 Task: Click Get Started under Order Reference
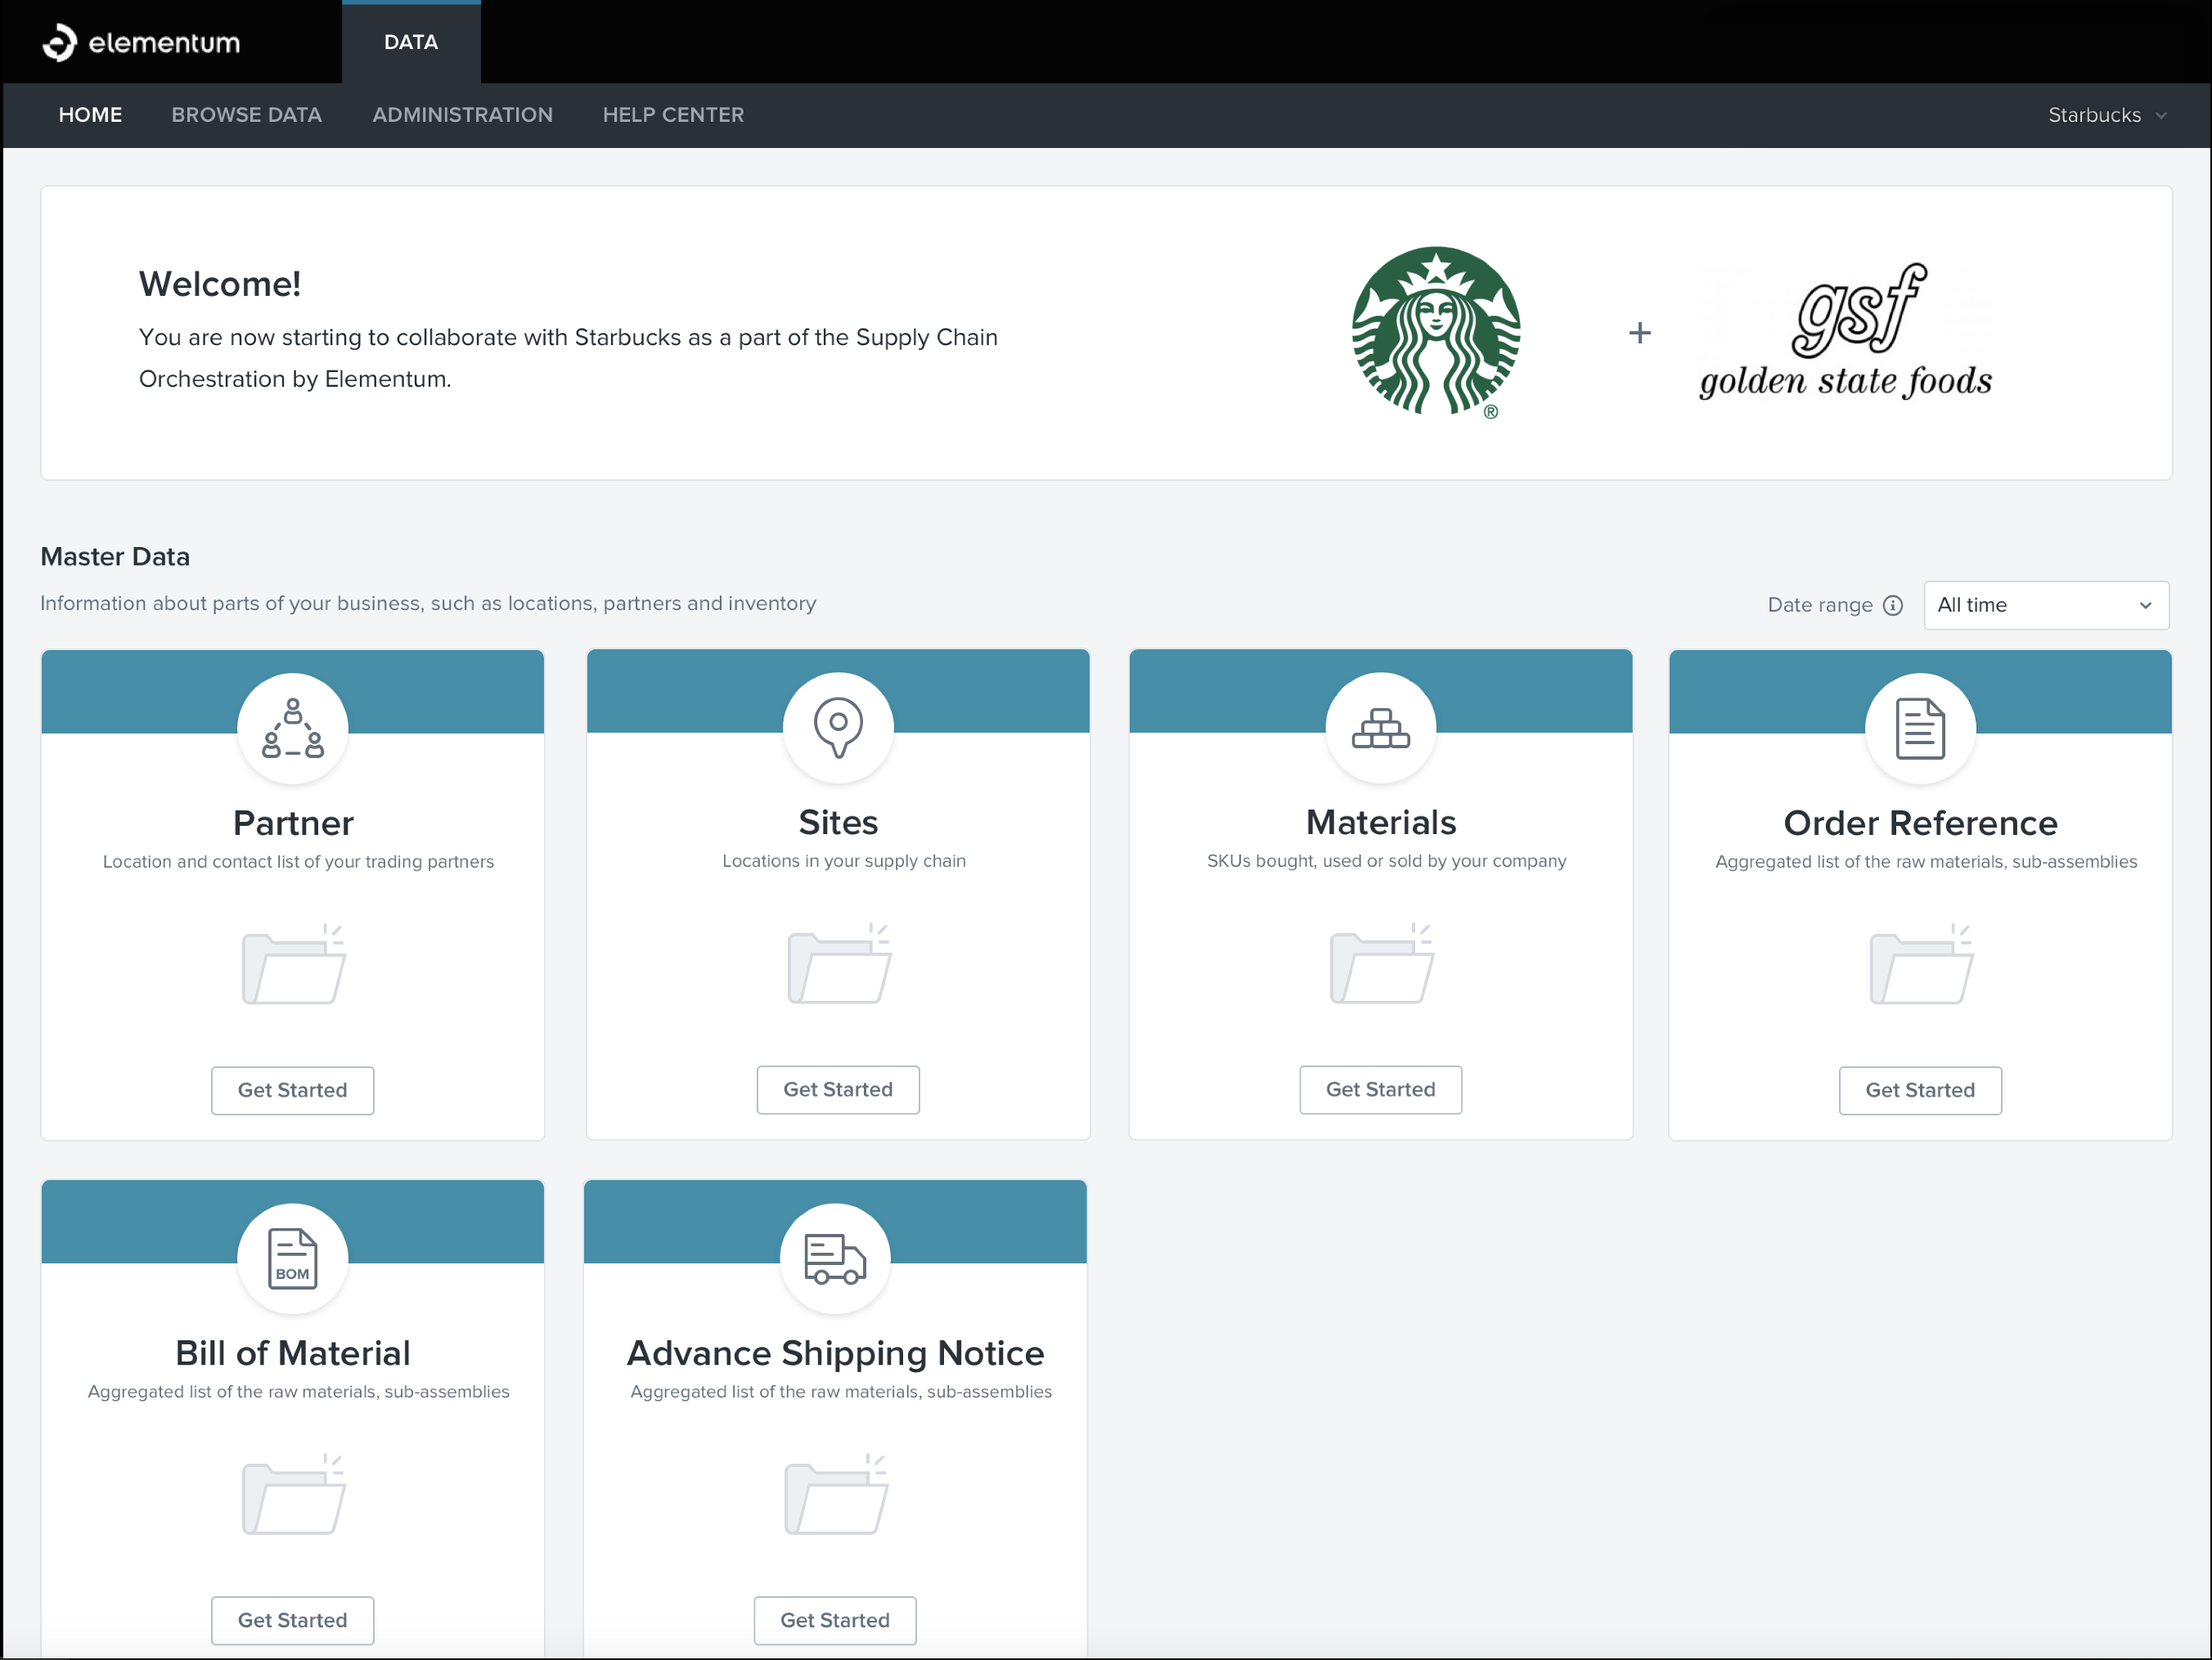[1919, 1089]
